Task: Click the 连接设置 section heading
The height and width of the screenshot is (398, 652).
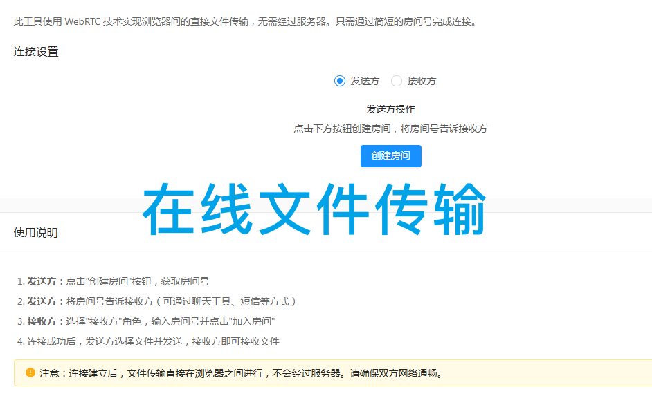Action: [35, 51]
